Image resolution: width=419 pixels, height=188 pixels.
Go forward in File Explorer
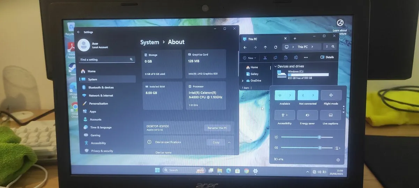[x=255, y=47]
